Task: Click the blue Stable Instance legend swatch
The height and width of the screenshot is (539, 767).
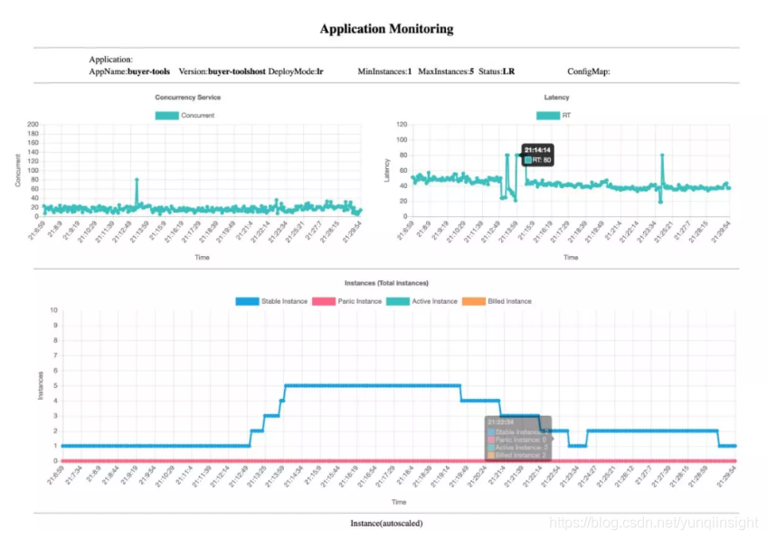Action: (x=247, y=301)
